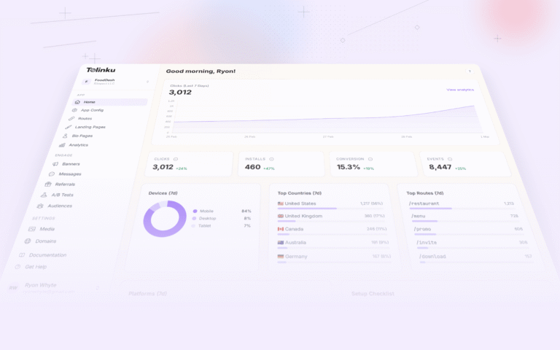Click the View analytics link
560x350 pixels.
coord(460,90)
